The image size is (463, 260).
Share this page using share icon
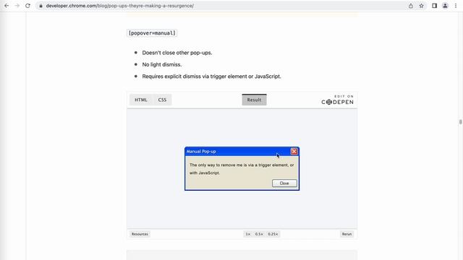(x=411, y=6)
